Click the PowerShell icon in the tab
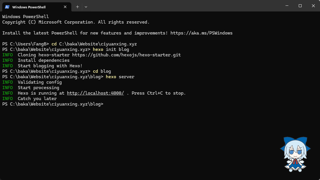320x180 pixels. (7, 7)
